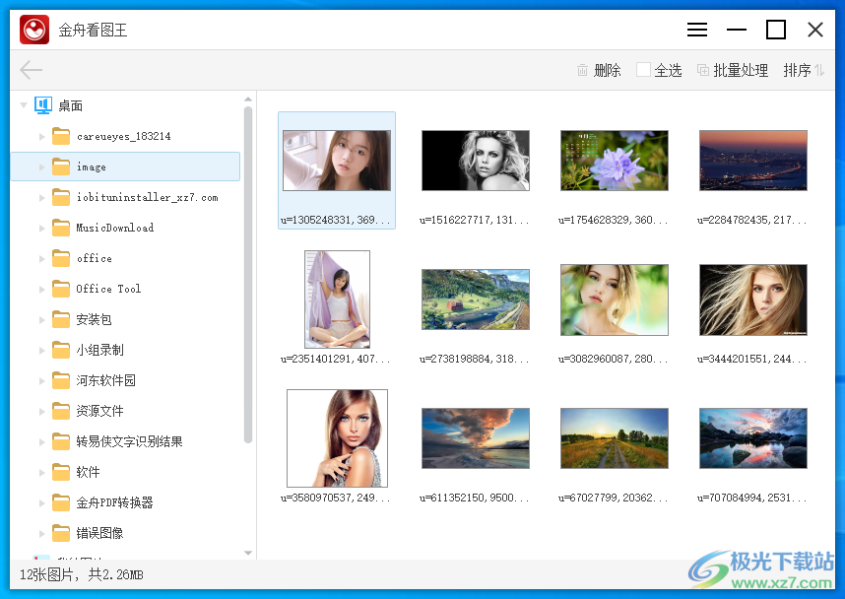Click the folder tree scroll-up arrow
845x599 pixels.
248,100
